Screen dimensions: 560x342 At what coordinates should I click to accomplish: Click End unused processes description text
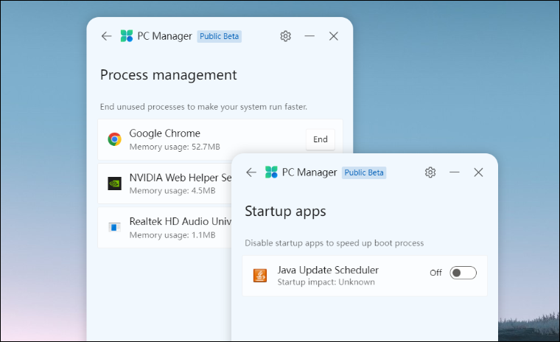(x=203, y=107)
